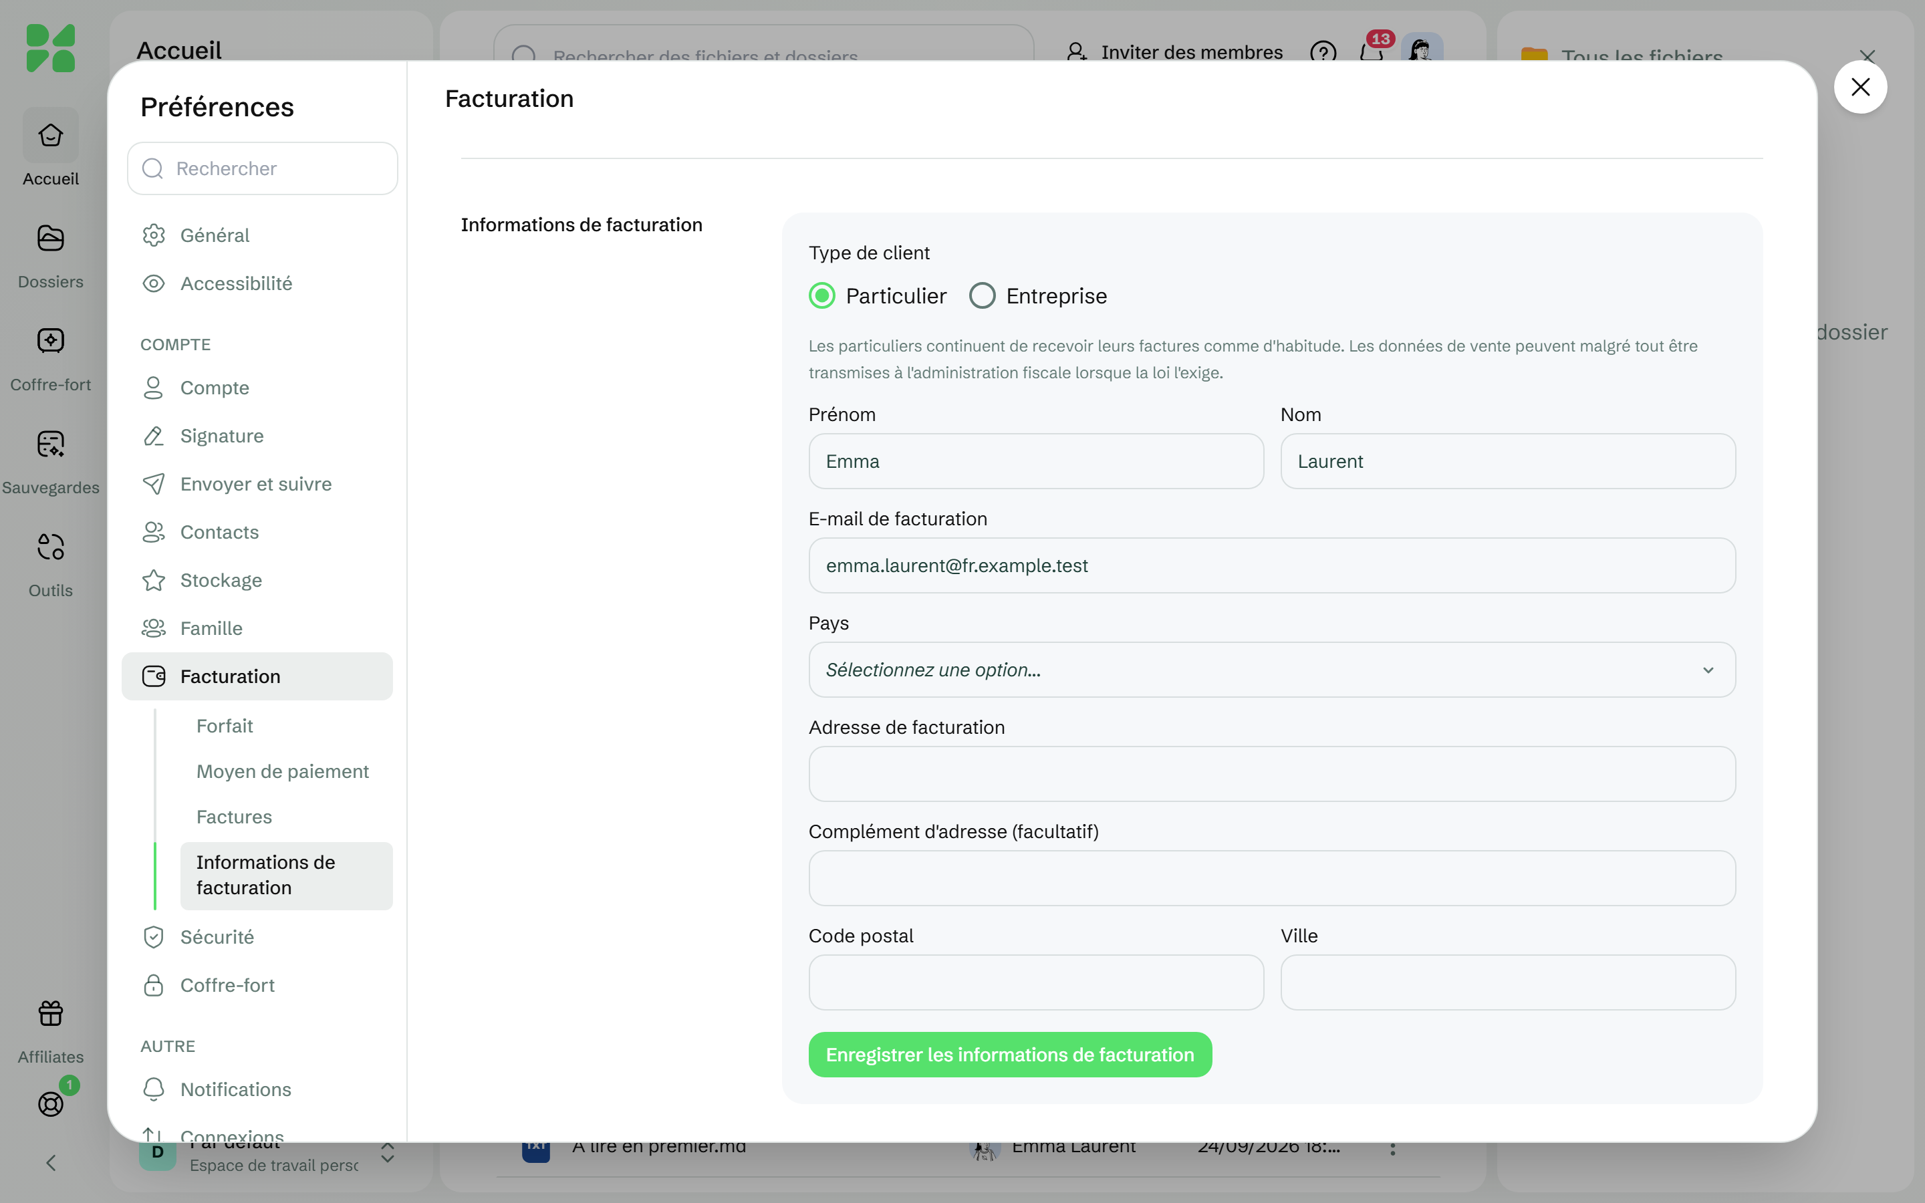Click the help question mark icon
Screen dimensions: 1925x1203
tap(1323, 51)
